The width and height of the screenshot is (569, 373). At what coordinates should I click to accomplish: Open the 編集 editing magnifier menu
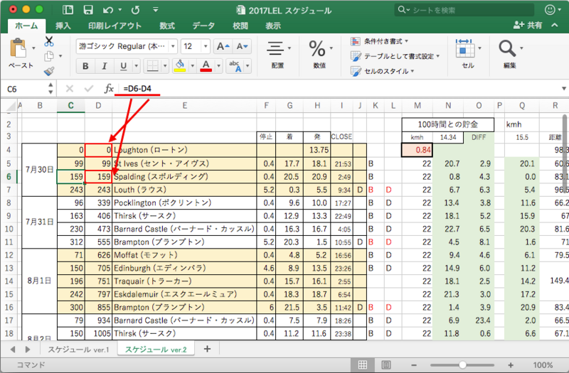(510, 54)
